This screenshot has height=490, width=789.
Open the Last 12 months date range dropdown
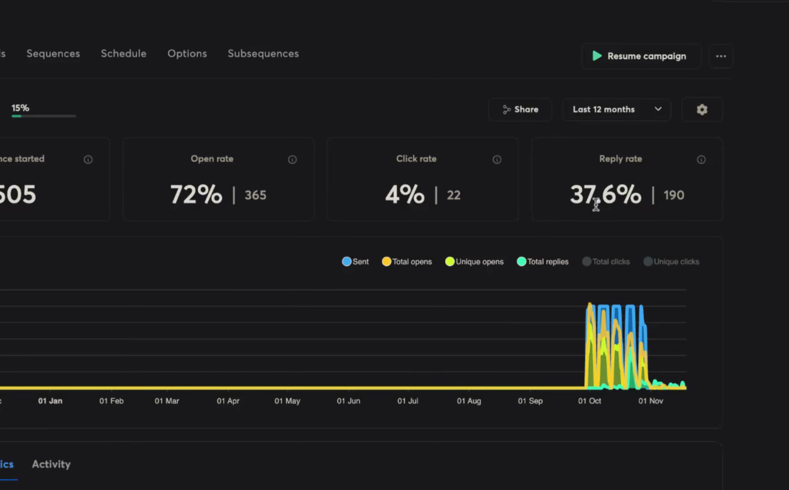click(616, 109)
